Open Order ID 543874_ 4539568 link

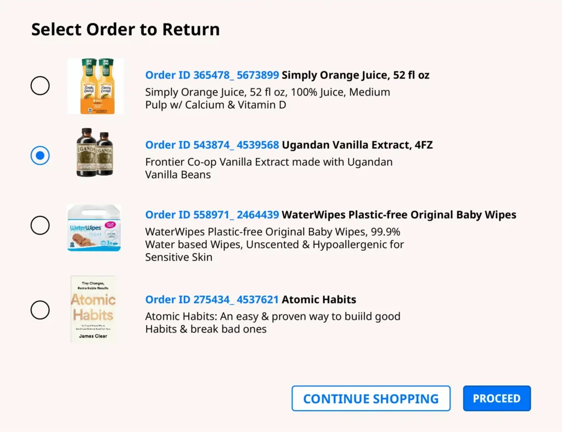click(212, 145)
